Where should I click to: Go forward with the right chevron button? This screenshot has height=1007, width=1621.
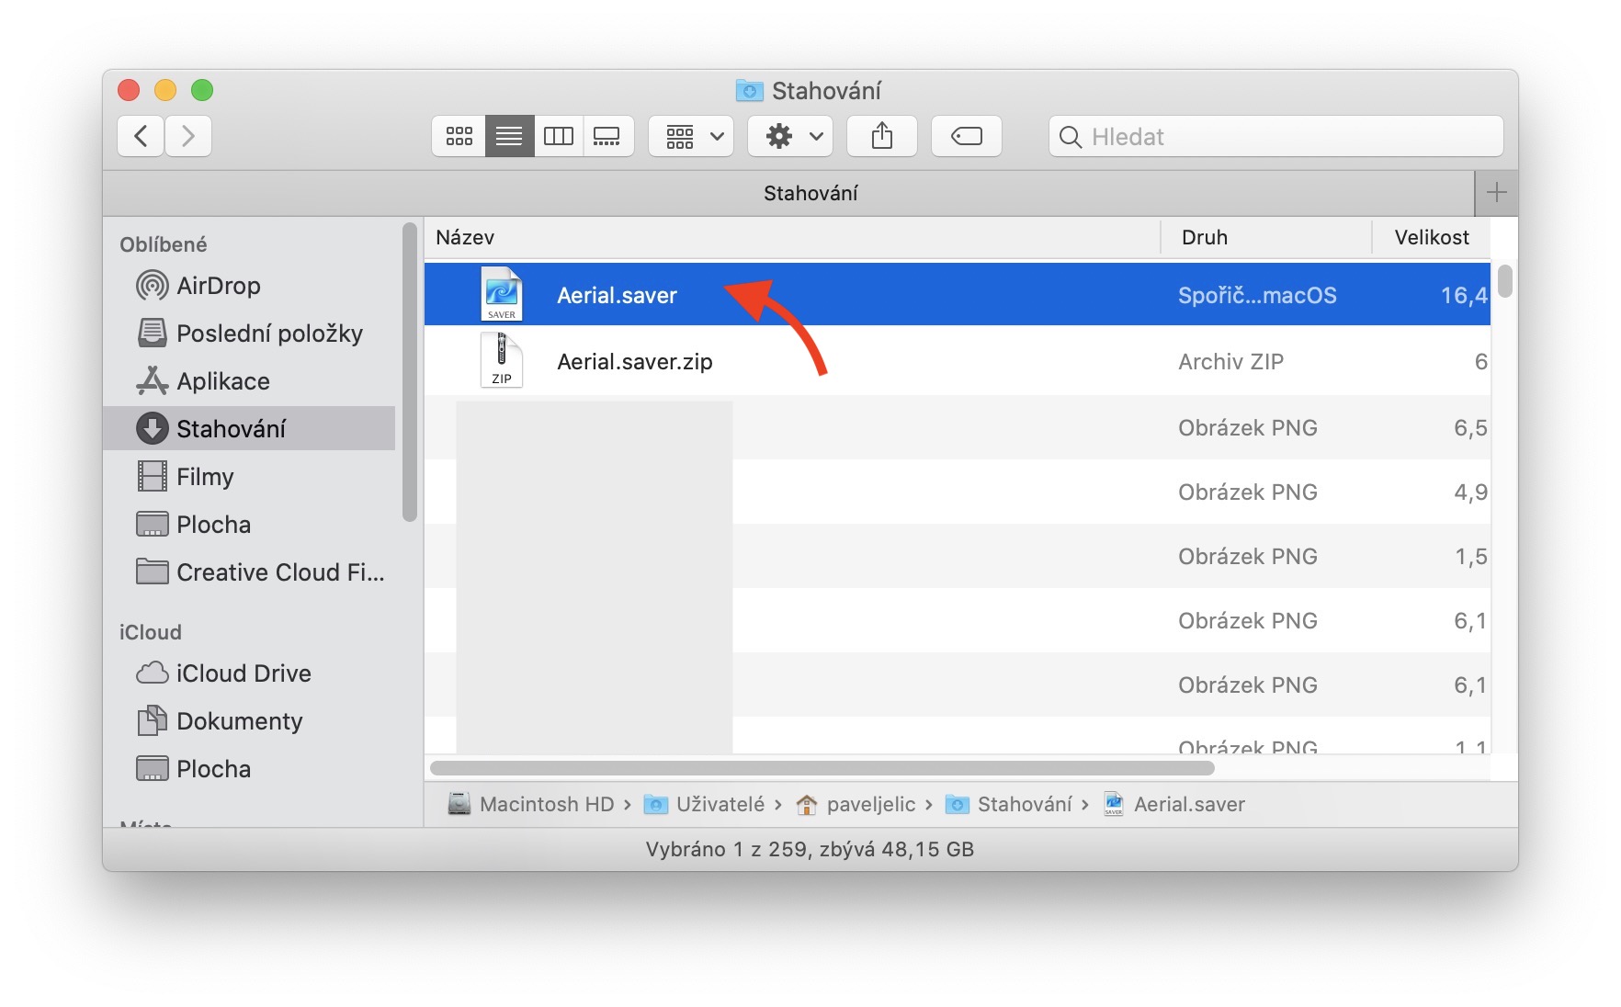(x=188, y=136)
